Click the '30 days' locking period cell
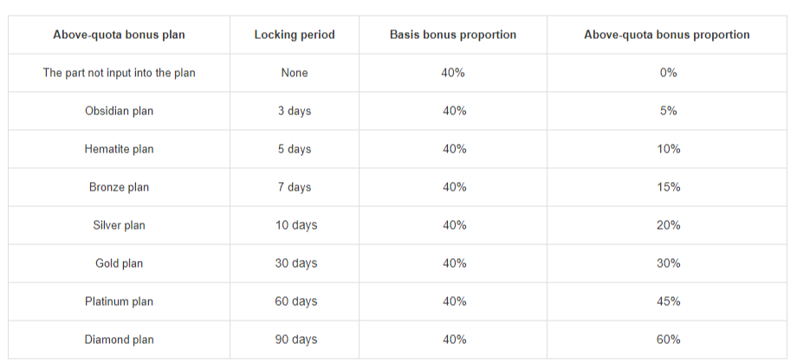 coord(296,263)
